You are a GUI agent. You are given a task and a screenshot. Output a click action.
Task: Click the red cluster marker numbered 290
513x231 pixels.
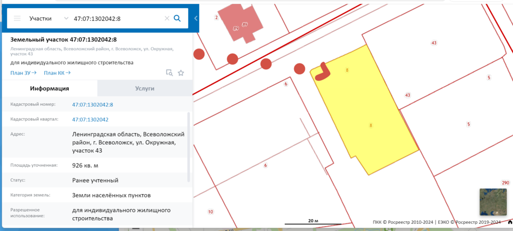505,183
